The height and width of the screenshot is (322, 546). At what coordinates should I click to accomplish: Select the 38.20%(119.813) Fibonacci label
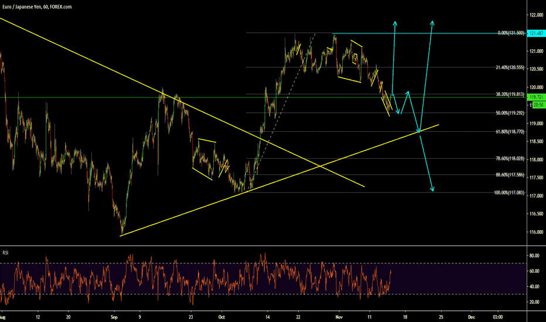pyautogui.click(x=510, y=94)
